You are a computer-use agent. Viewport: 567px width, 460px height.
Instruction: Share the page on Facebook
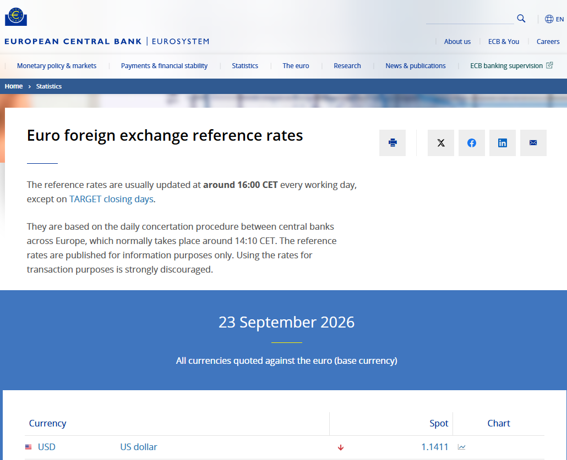click(472, 143)
